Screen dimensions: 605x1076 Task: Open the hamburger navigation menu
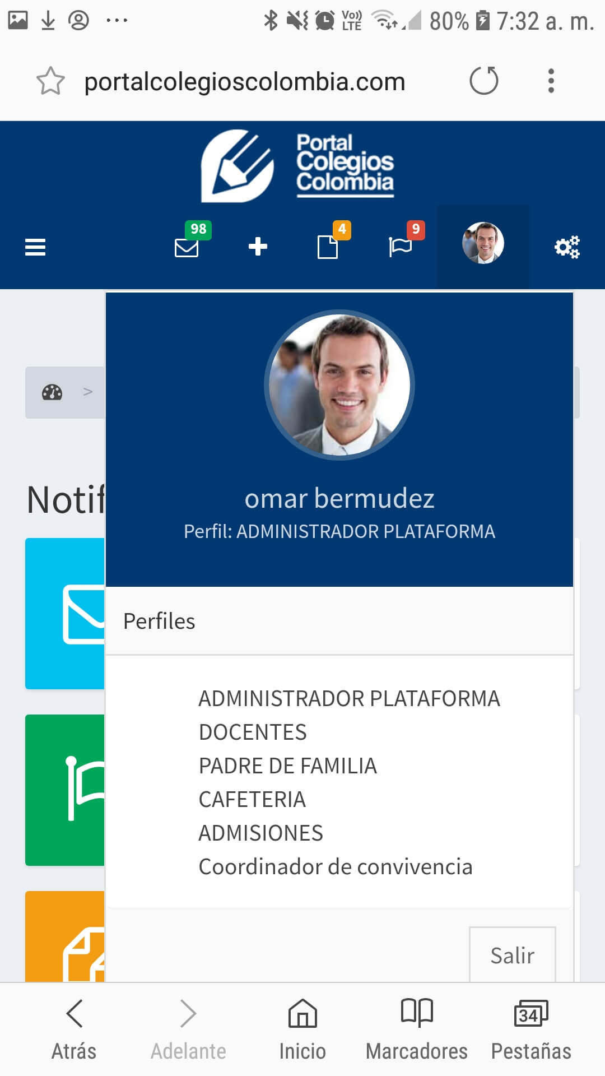35,247
